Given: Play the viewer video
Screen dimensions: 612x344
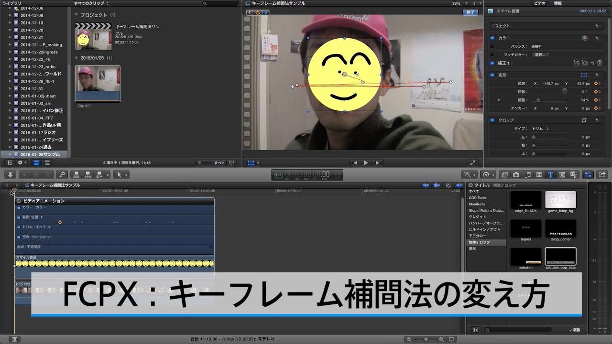Looking at the screenshot, I should (x=366, y=163).
